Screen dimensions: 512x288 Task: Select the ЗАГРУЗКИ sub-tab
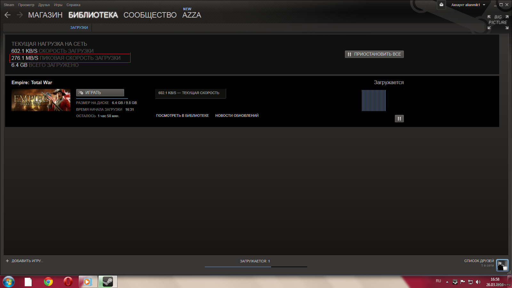point(79,28)
